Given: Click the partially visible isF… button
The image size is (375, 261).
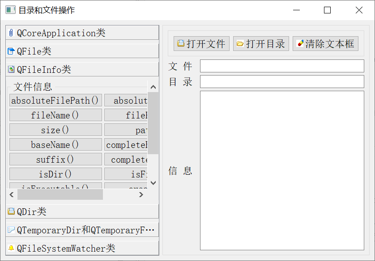Looking at the screenshot, I should 126,174.
